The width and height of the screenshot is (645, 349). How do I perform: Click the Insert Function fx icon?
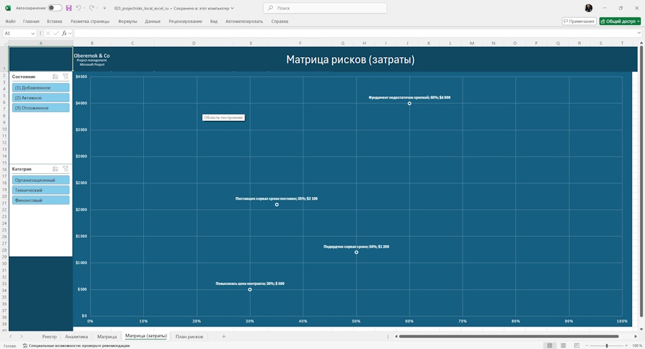pos(64,33)
